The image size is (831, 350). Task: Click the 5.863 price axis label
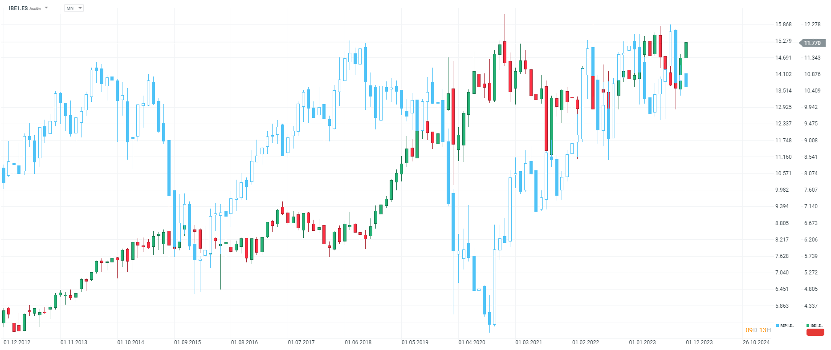pyautogui.click(x=782, y=306)
